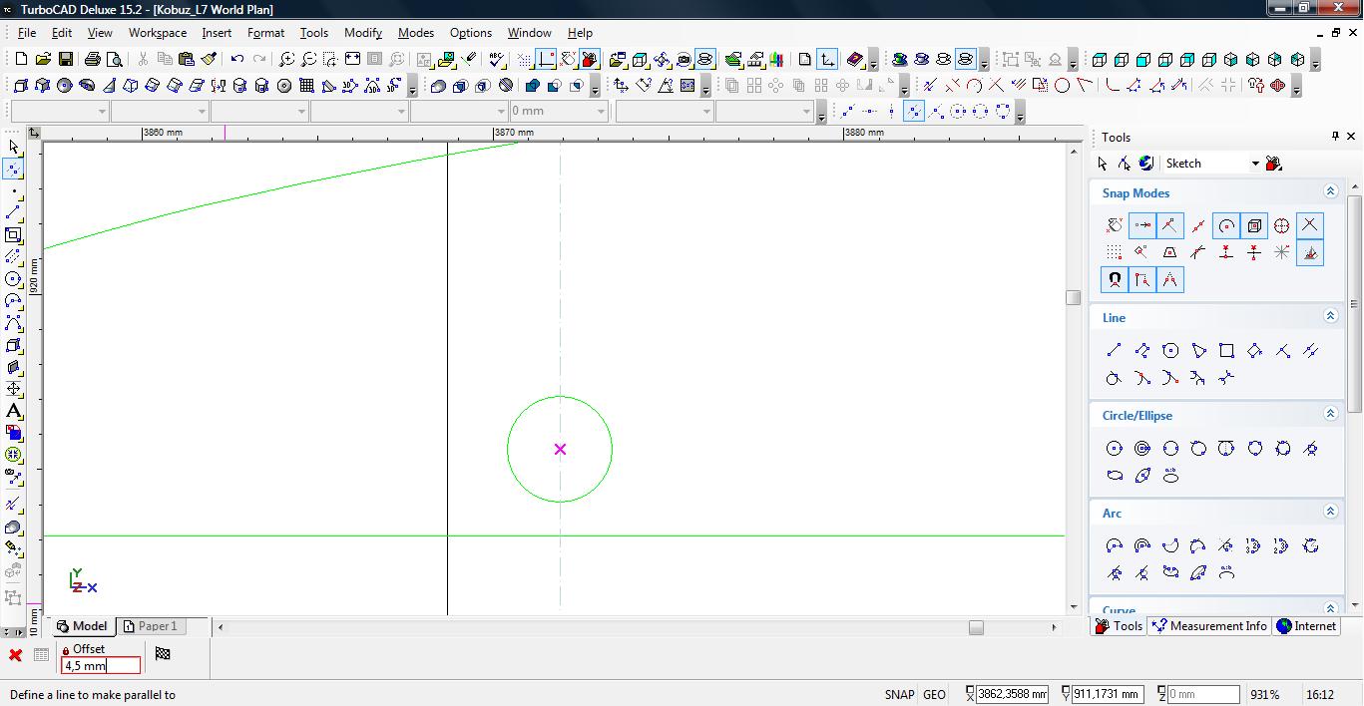Click the Offset value input field
Viewport: 1364px width, 706px height.
pos(100,666)
